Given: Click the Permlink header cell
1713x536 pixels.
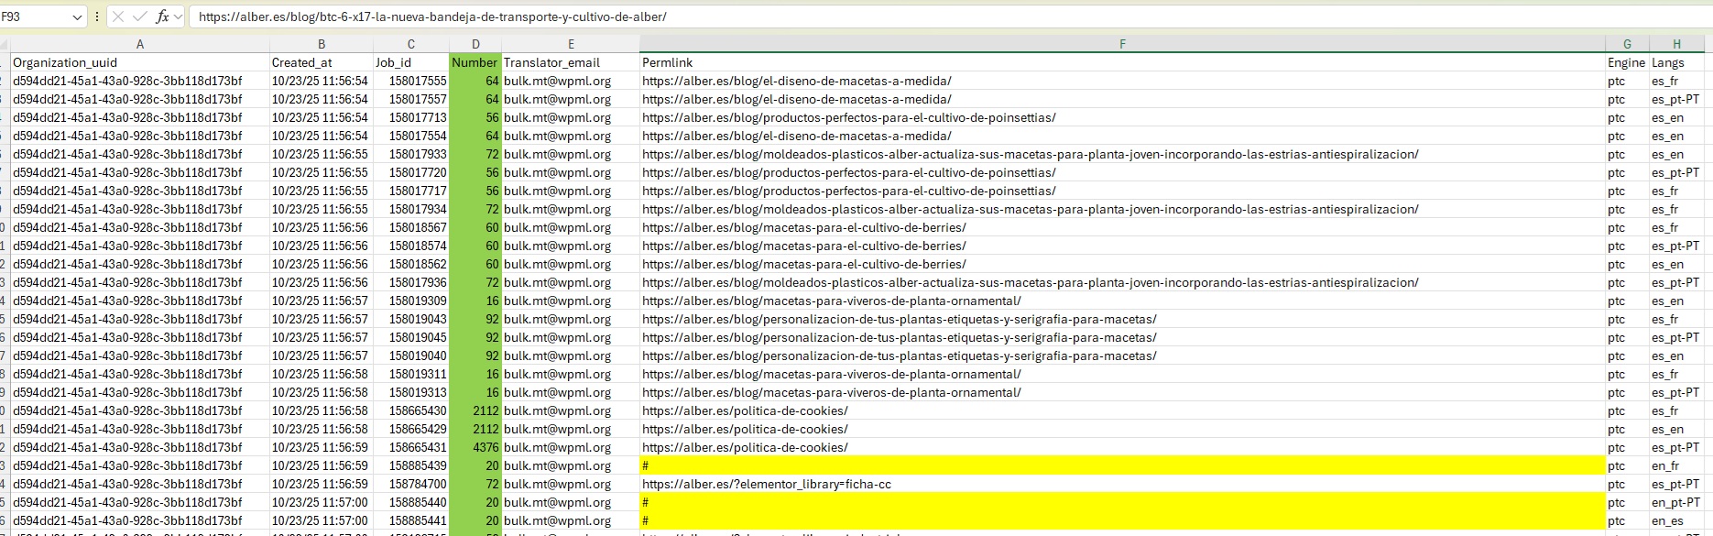Looking at the screenshot, I should click(x=668, y=62).
